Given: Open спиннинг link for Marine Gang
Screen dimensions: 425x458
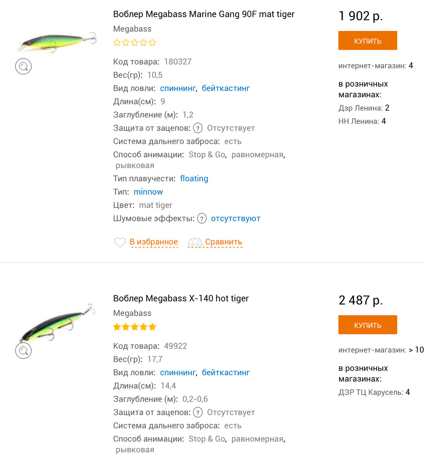Looking at the screenshot, I should [x=178, y=89].
